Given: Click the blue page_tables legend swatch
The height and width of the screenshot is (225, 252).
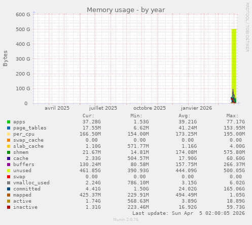Looking at the screenshot, I should point(9,128).
